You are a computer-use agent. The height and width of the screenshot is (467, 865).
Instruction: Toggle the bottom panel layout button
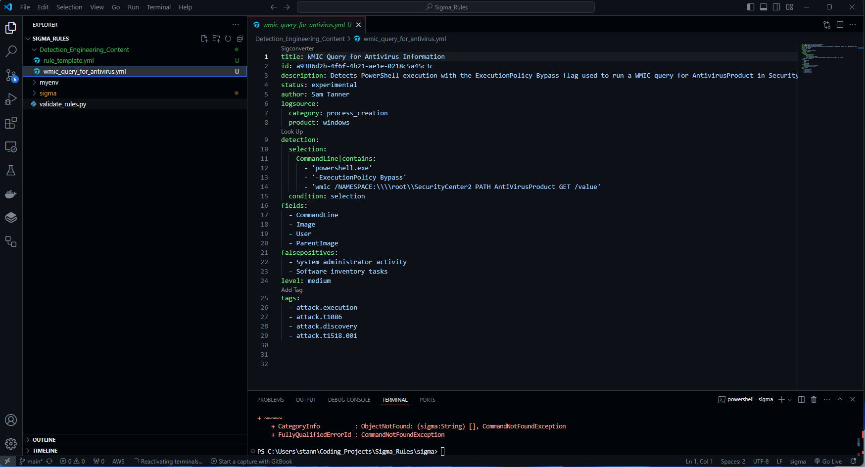[764, 7]
